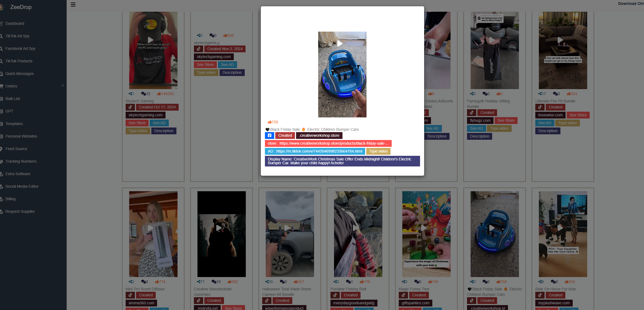Click the hamburger menu icon

73,5
